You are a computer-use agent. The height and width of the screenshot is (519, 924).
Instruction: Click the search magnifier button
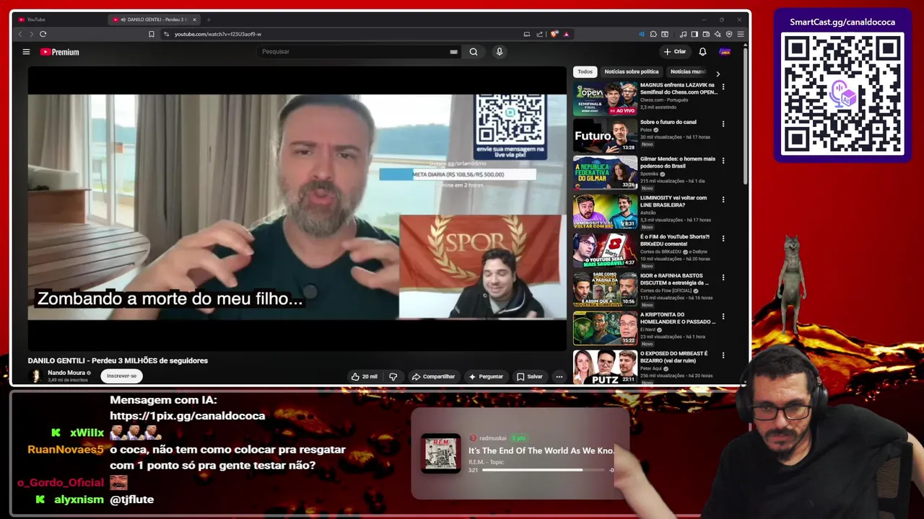click(x=474, y=52)
